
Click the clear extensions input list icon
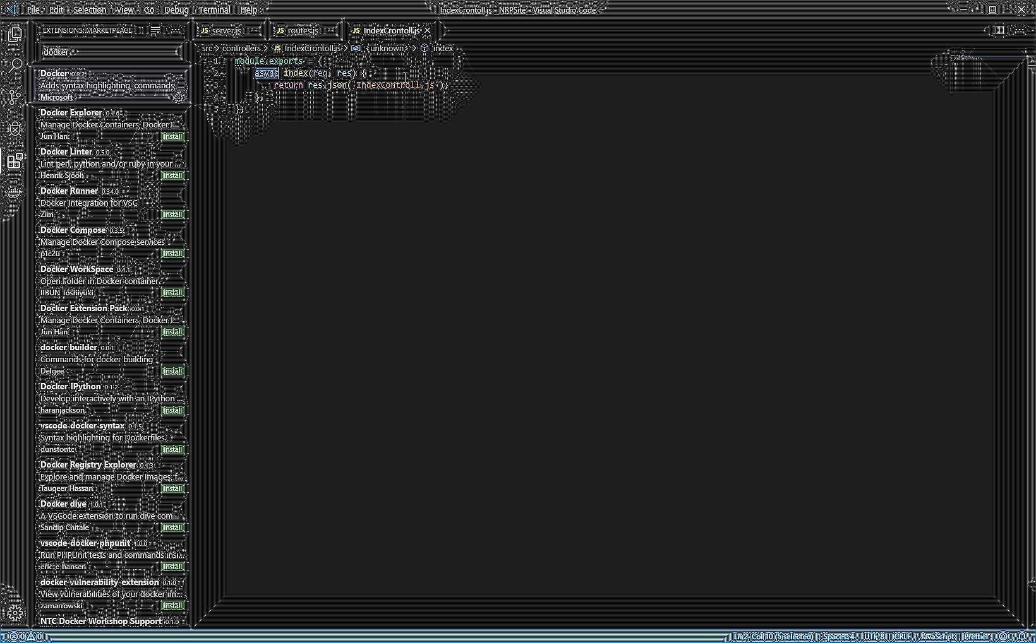point(155,30)
